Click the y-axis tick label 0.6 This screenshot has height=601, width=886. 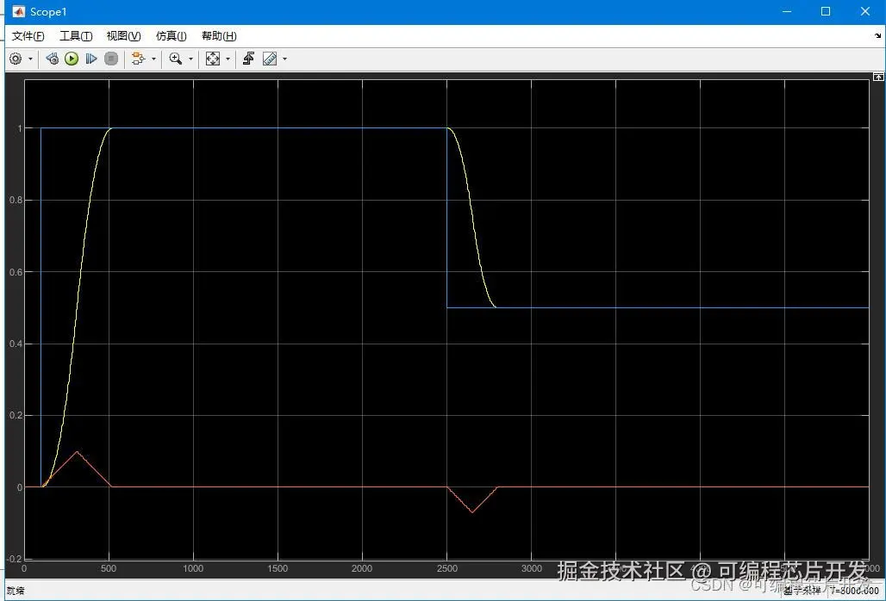(x=16, y=272)
